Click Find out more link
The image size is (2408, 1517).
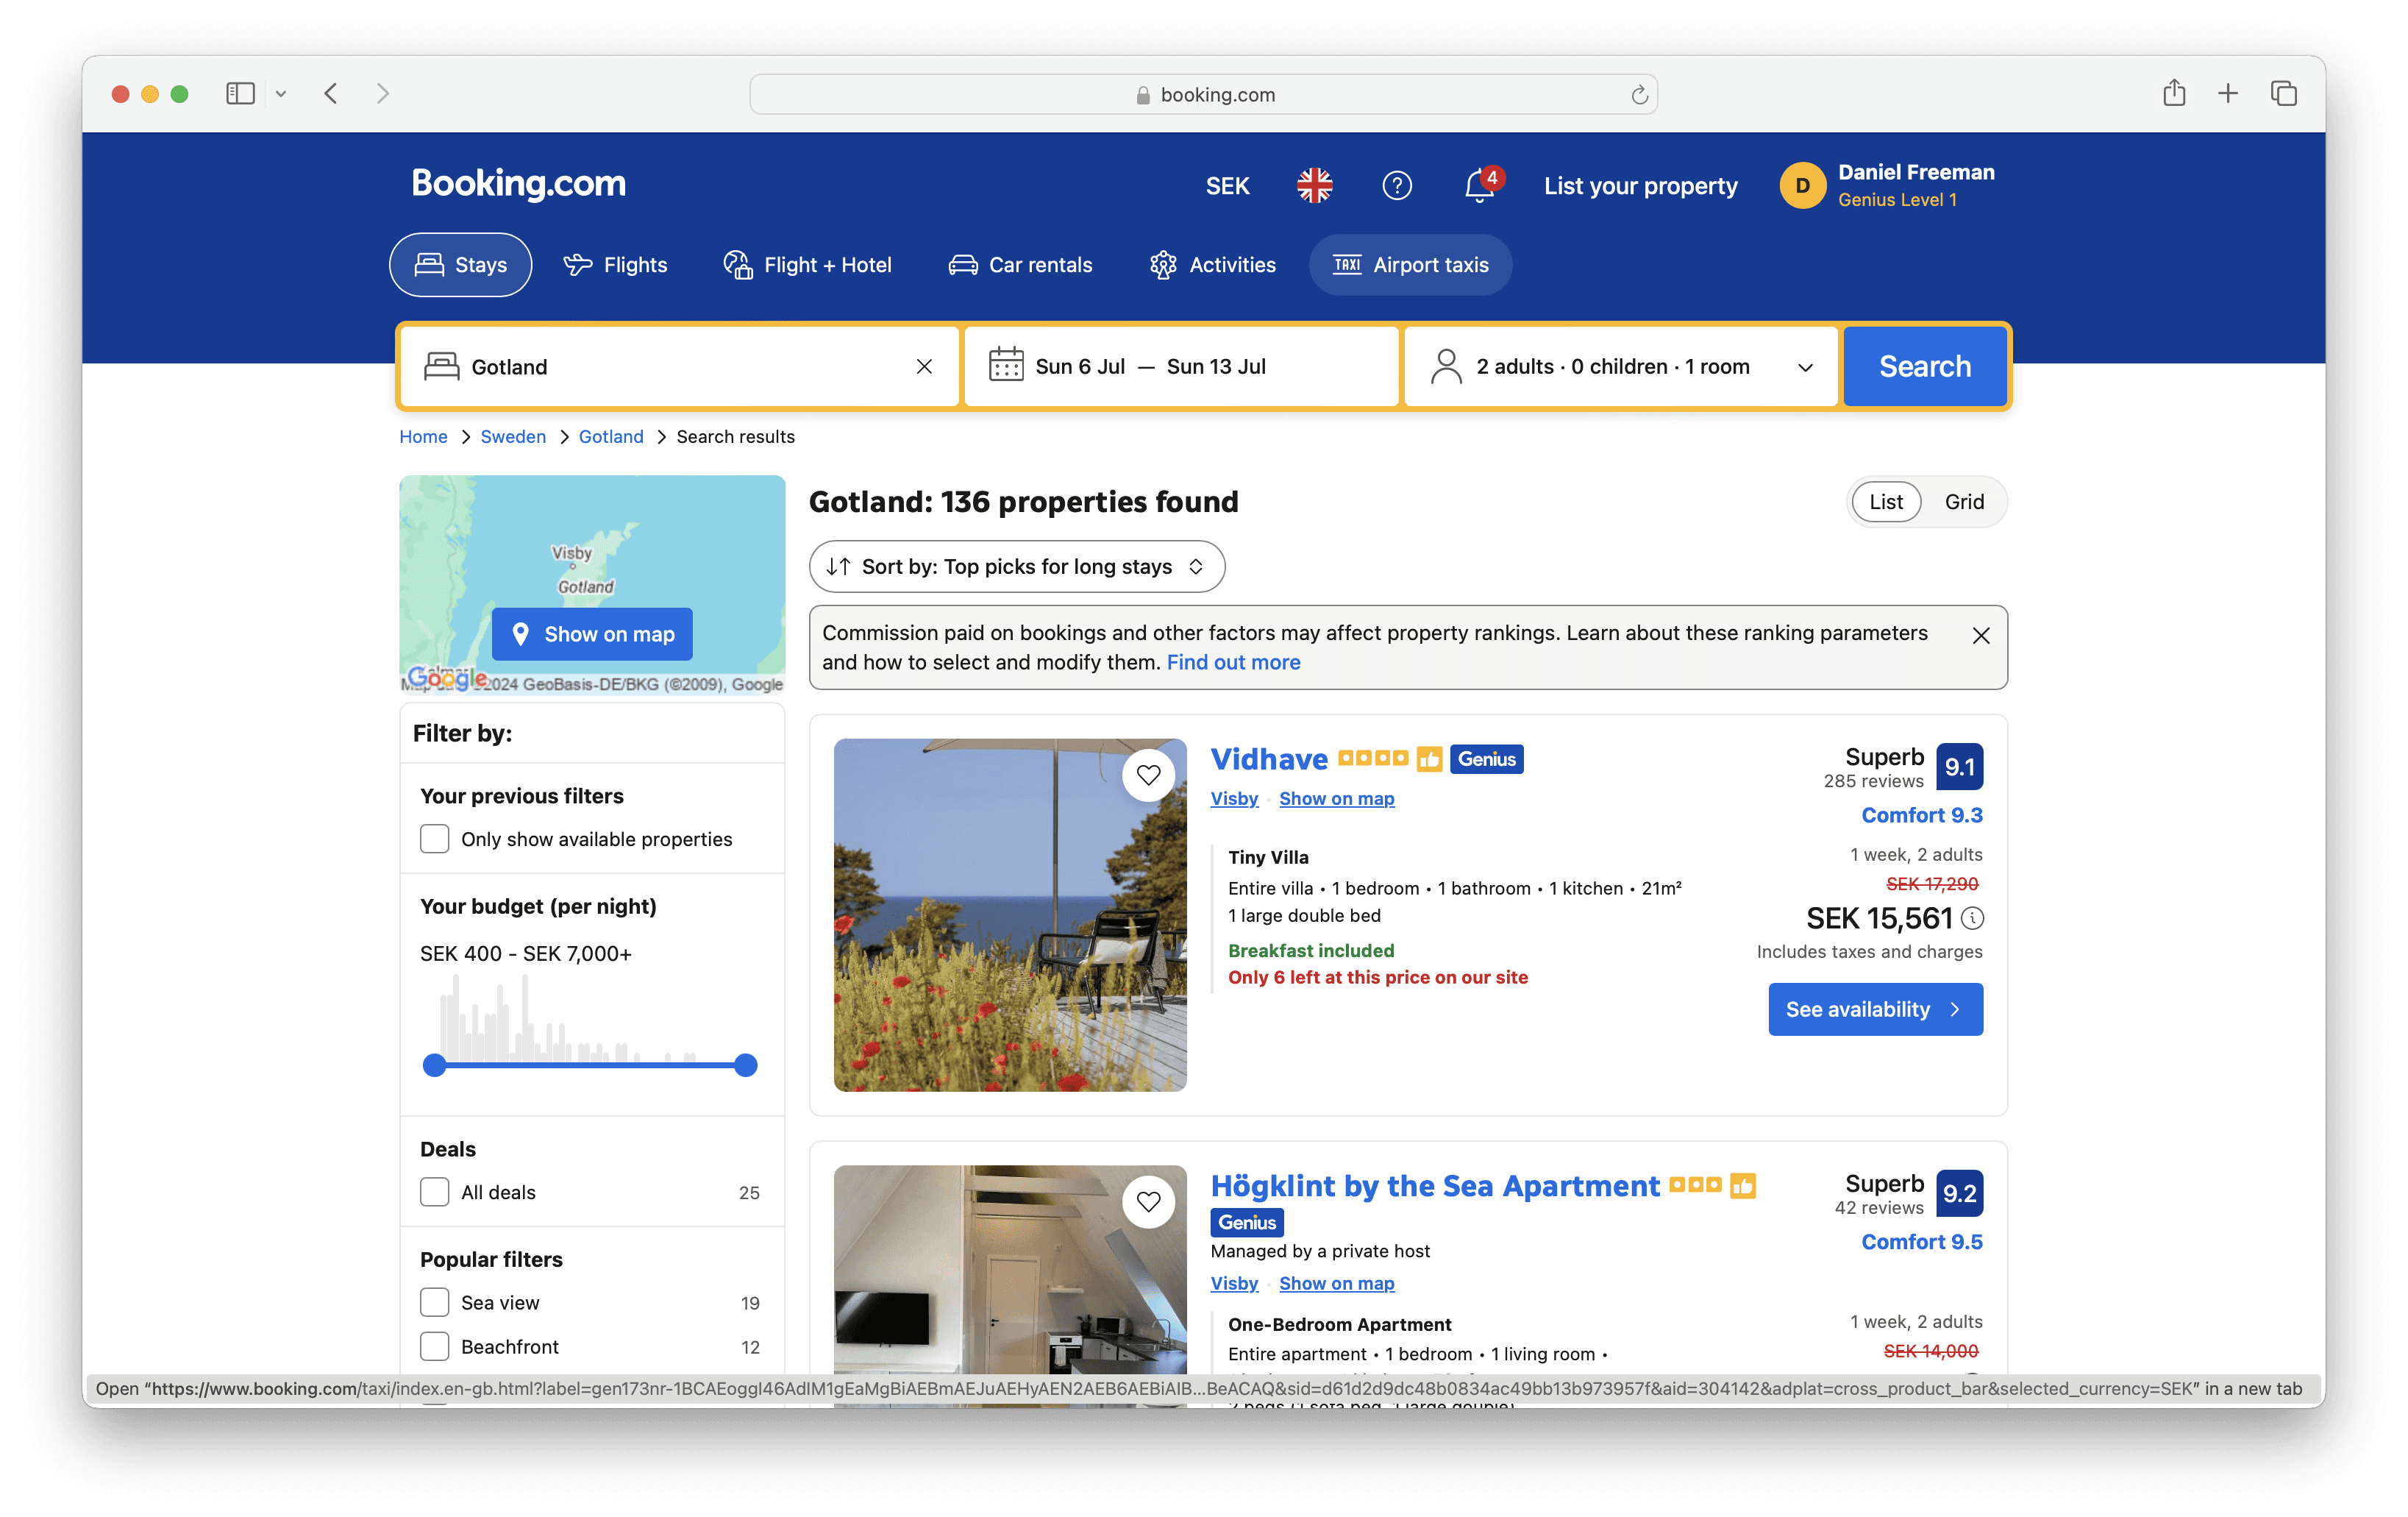point(1233,662)
